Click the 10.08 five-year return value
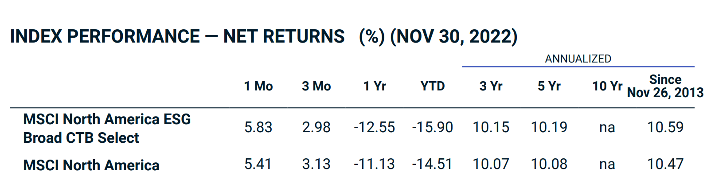 tap(549, 164)
